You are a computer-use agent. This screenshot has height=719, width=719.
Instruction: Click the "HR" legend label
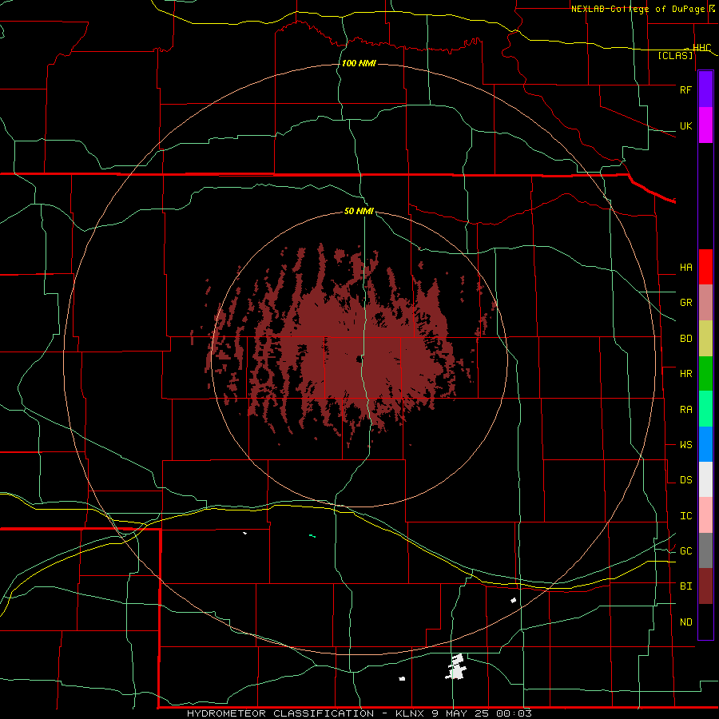coord(685,374)
